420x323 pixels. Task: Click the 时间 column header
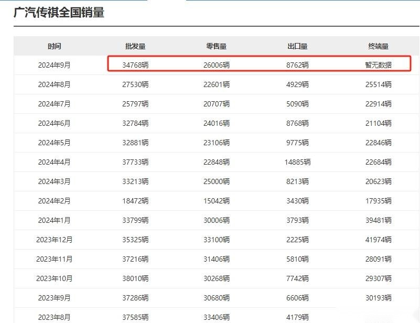click(55, 46)
